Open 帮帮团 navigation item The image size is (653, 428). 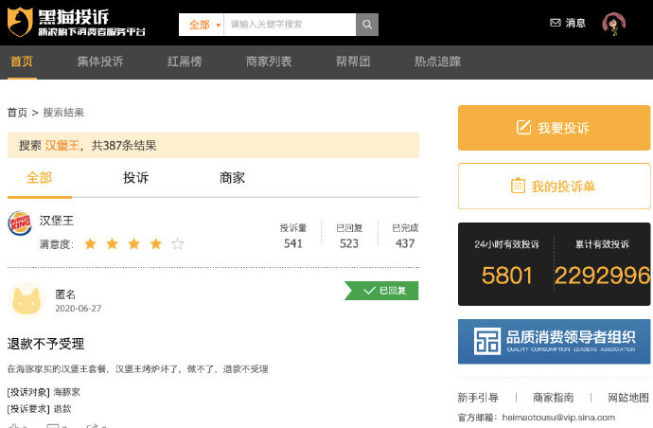click(x=353, y=62)
